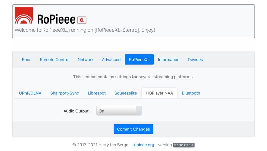Go to the Network tab
This screenshot has height=151, width=267.
coord(86,60)
